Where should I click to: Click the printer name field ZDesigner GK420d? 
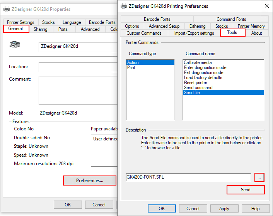(78, 47)
